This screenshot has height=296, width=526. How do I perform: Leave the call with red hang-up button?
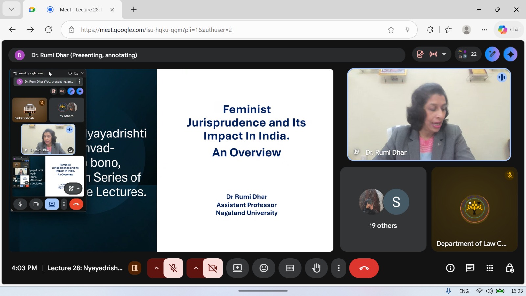(x=364, y=268)
